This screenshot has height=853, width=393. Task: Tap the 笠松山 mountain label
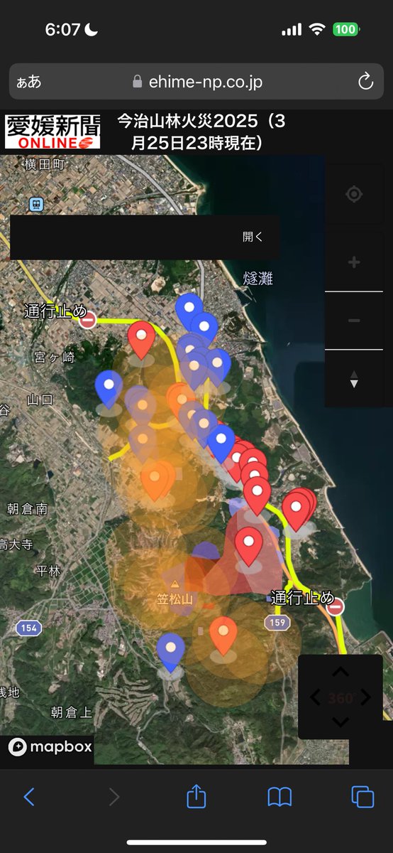[175, 599]
